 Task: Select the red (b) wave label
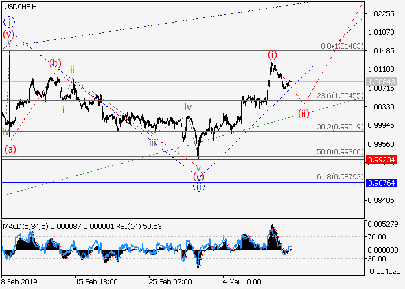[x=55, y=63]
